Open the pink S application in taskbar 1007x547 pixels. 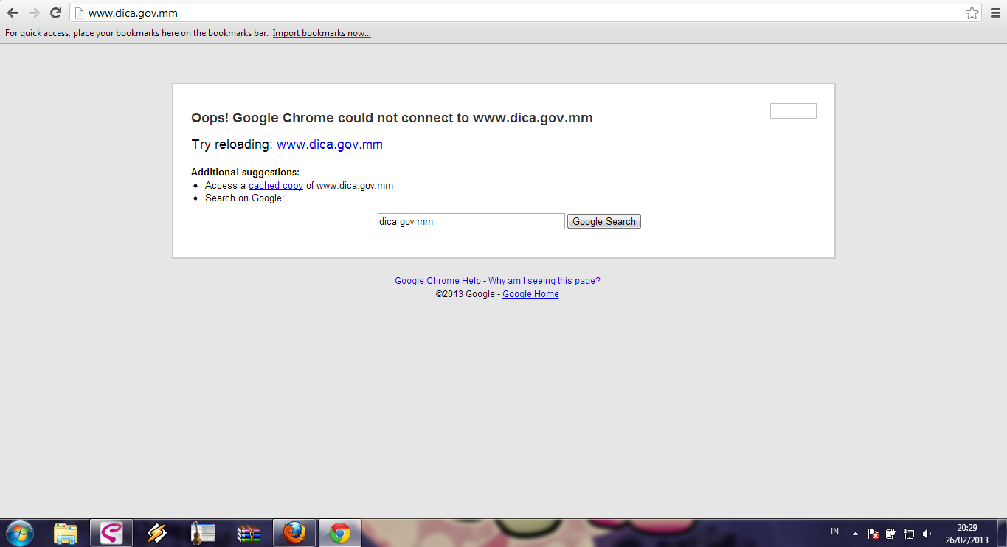coord(111,533)
